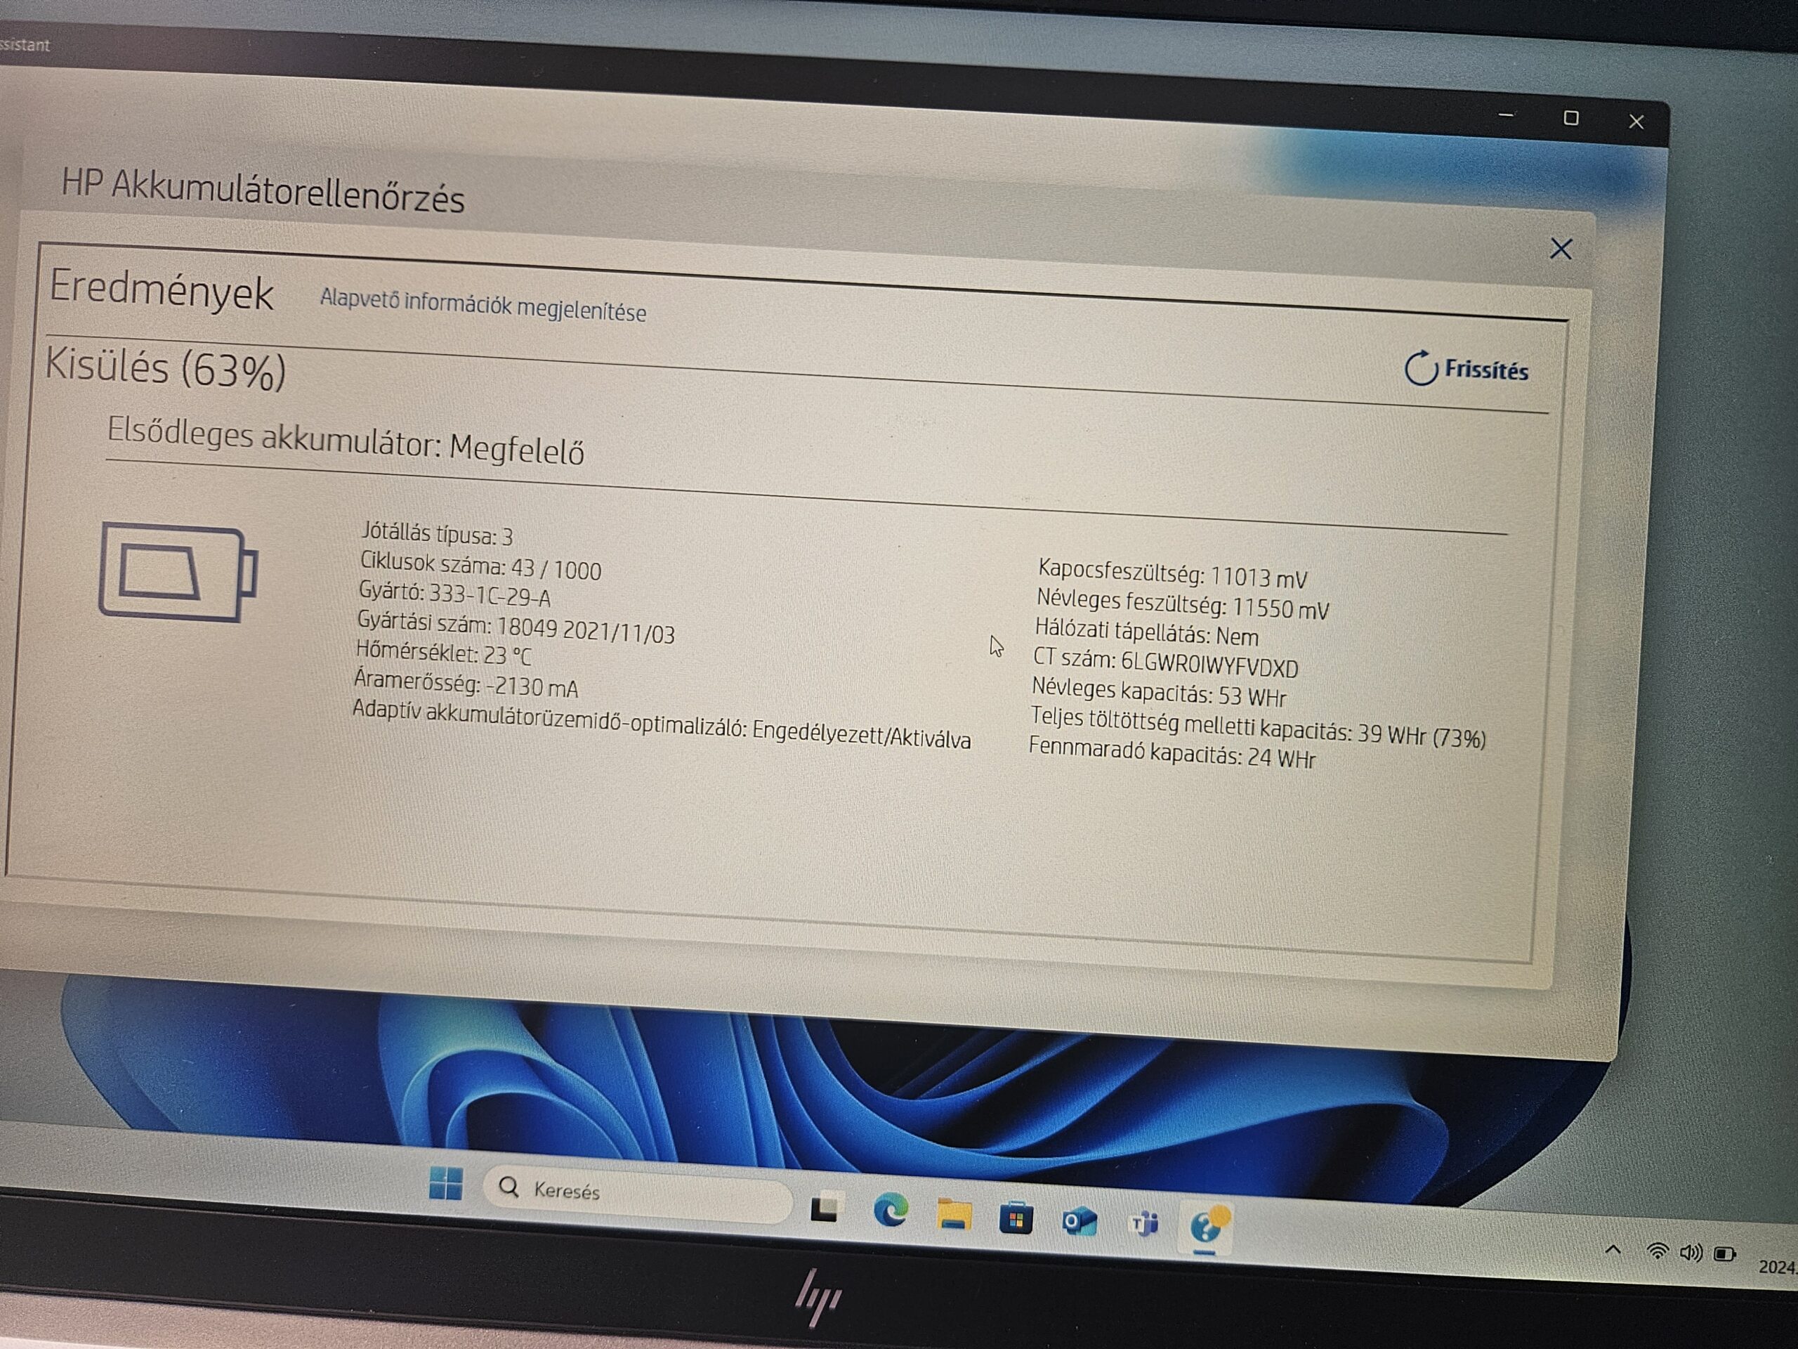The image size is (1798, 1349).
Task: Click Áramerősség: -2130 mA value
Action: 465,684
